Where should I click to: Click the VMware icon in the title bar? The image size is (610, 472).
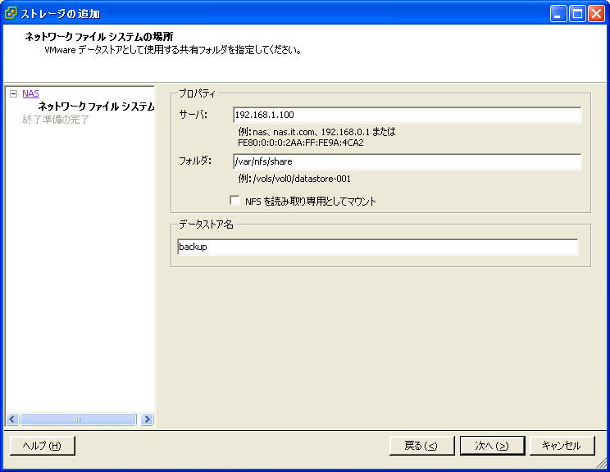[x=11, y=13]
